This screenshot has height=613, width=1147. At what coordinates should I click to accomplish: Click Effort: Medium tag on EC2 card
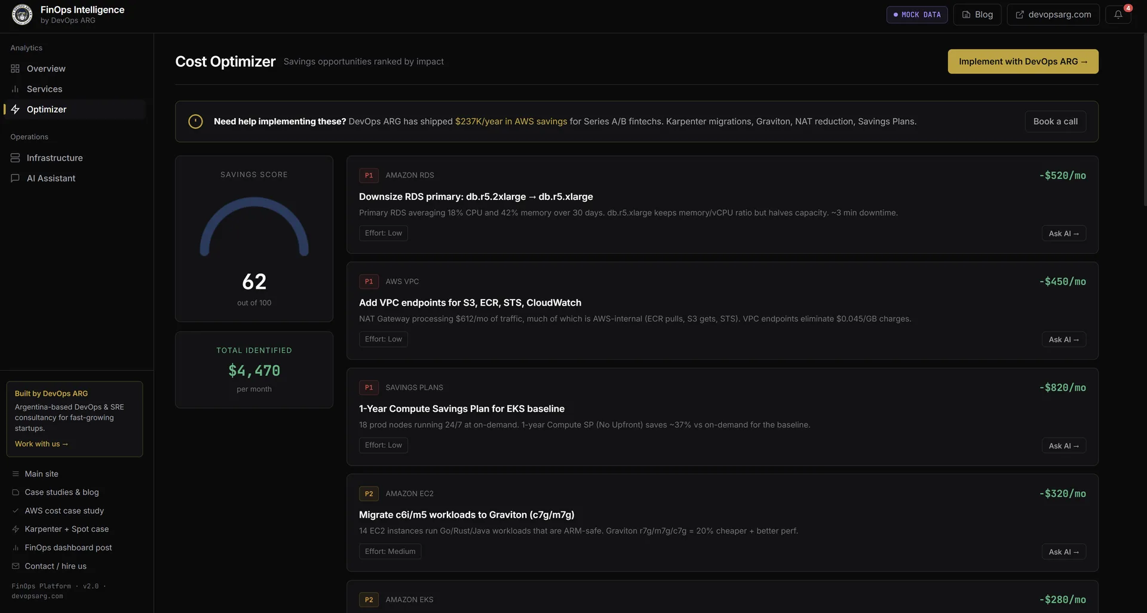(390, 552)
